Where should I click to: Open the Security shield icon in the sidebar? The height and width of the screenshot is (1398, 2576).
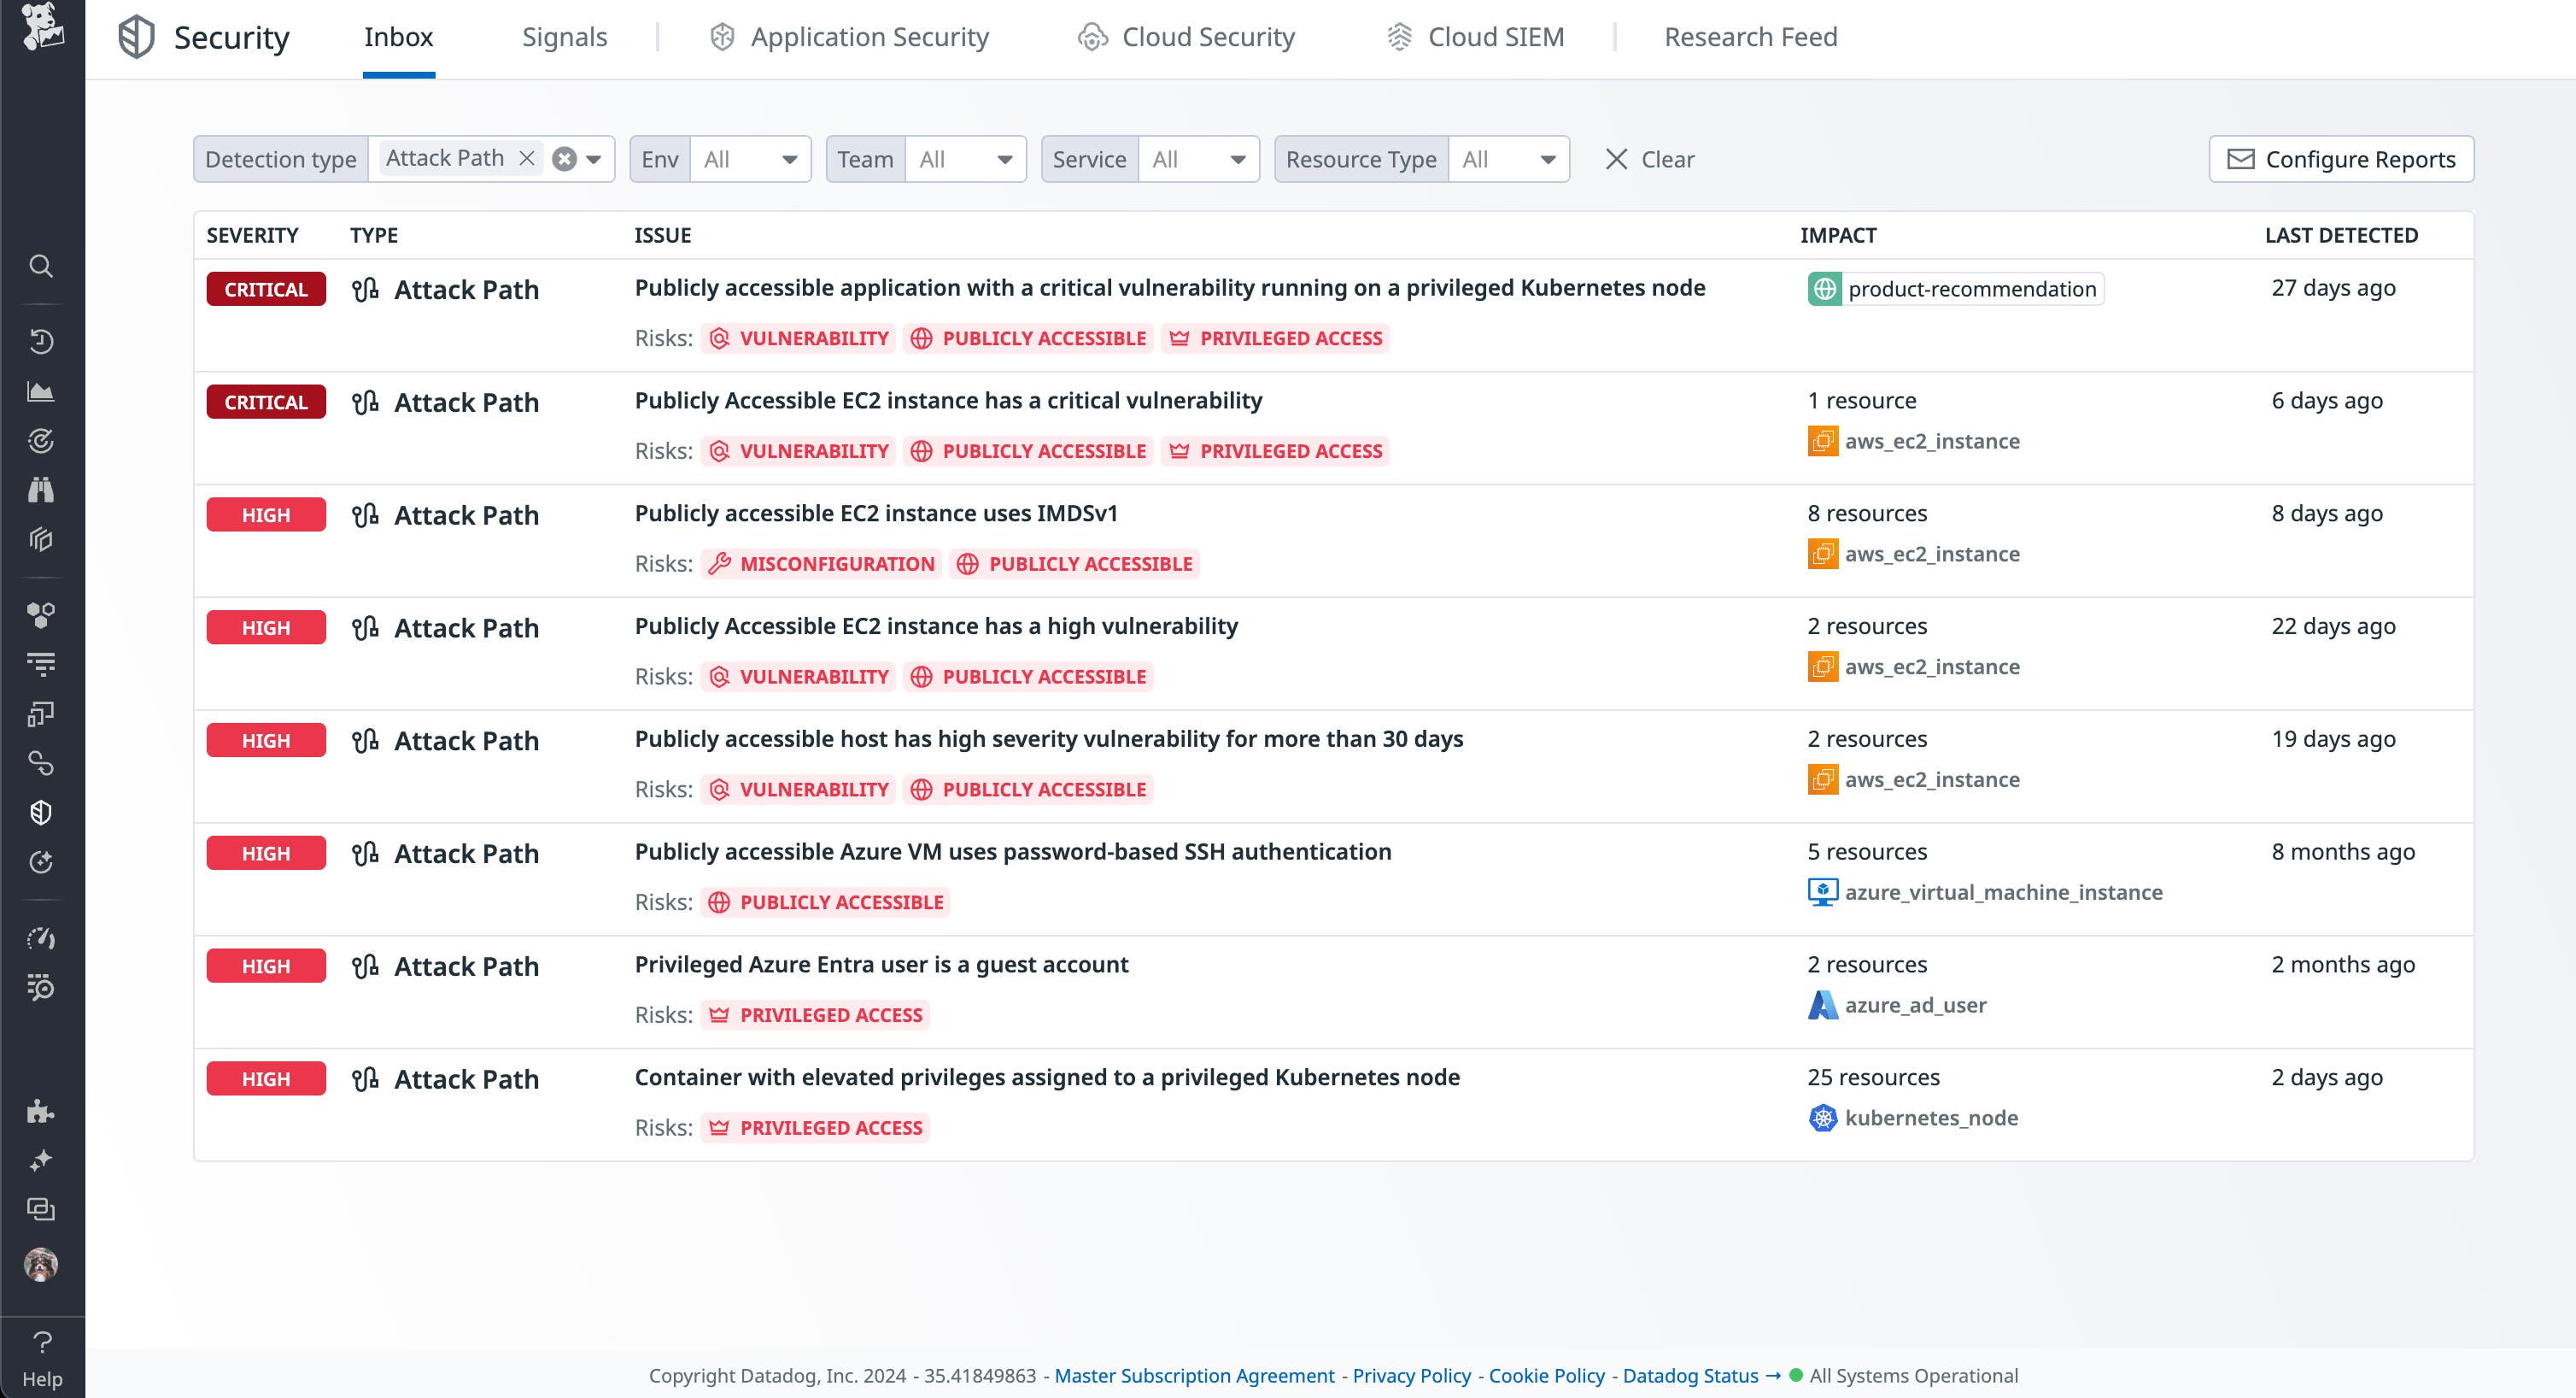coord(41,812)
